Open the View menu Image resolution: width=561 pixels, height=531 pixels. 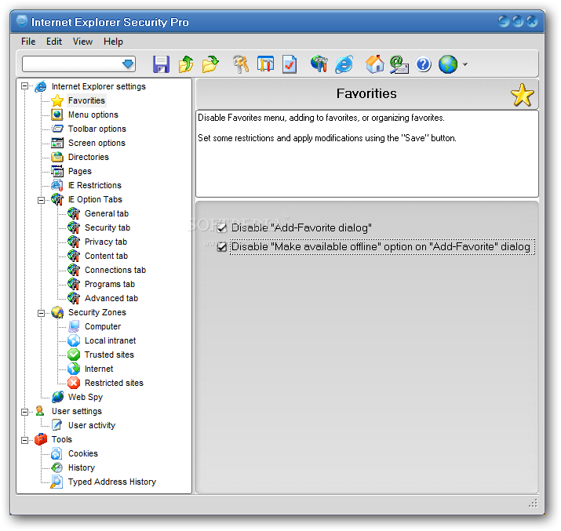tap(82, 42)
